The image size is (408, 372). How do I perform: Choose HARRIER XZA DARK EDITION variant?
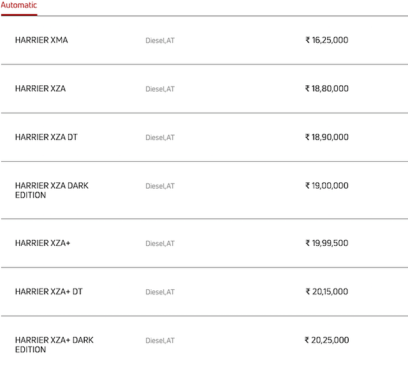tap(52, 190)
